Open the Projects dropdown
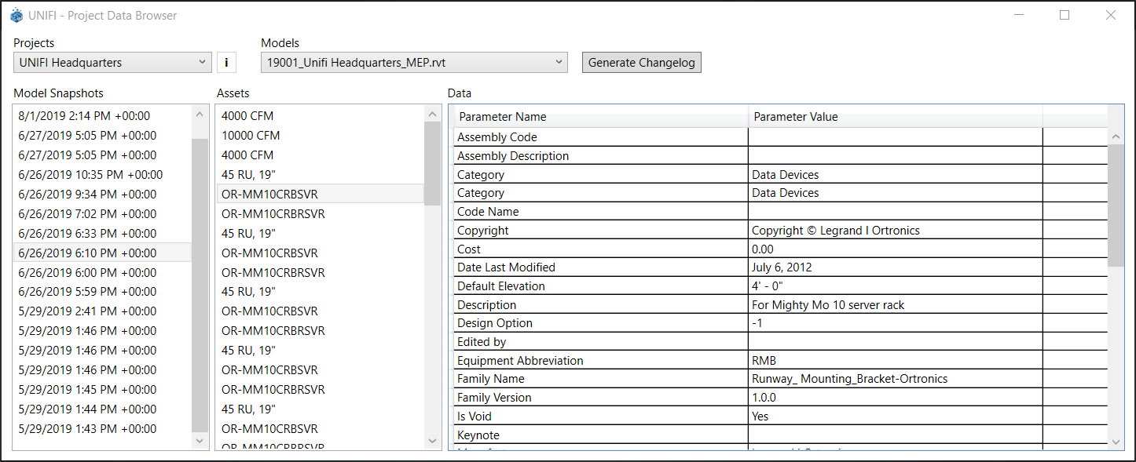Image resolution: width=1136 pixels, height=462 pixels. 112,63
